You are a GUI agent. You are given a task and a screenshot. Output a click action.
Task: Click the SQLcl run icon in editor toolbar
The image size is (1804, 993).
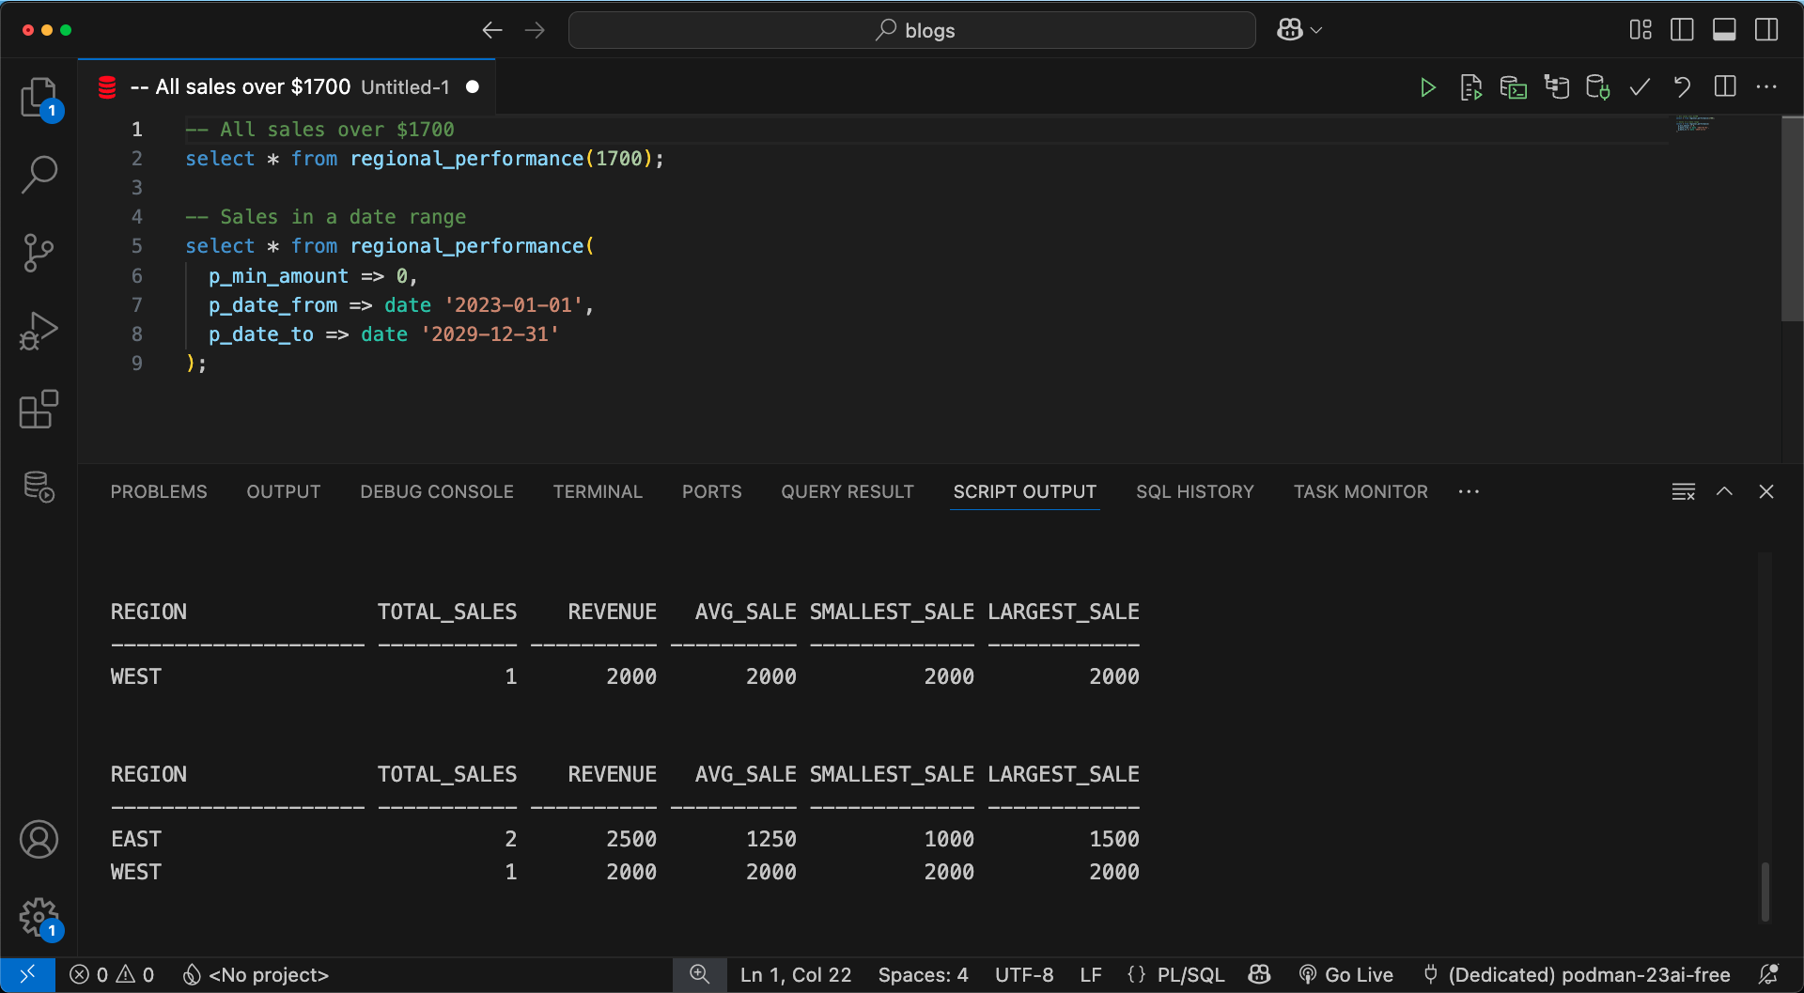[x=1513, y=87]
